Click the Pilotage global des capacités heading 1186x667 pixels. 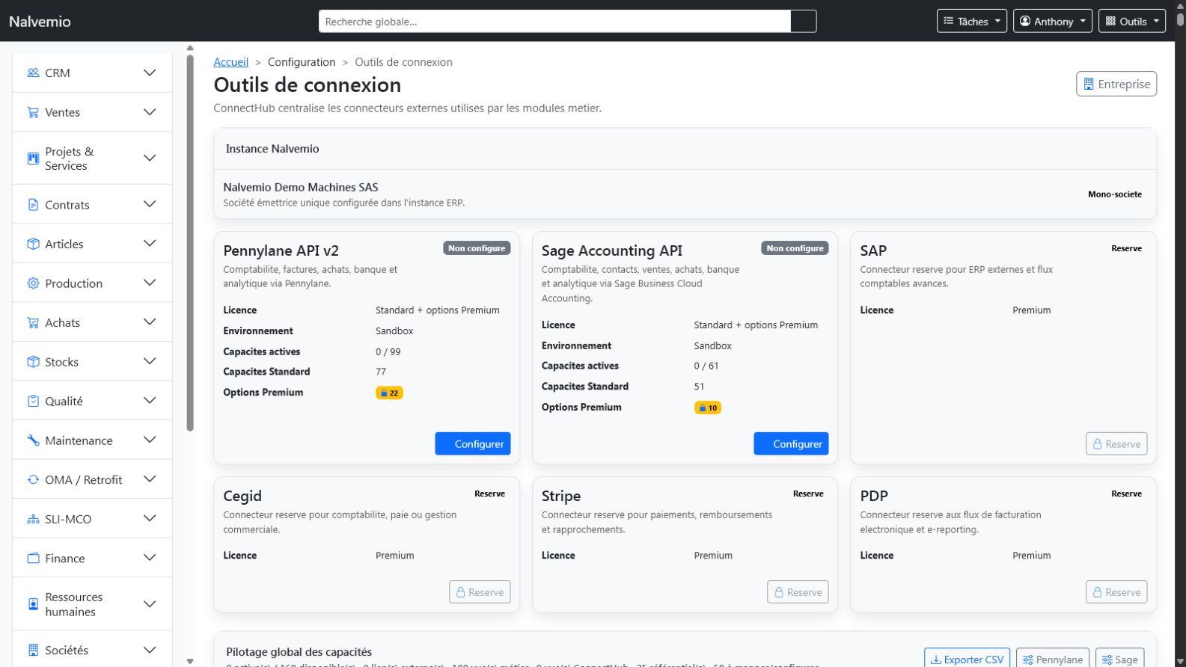[x=299, y=652]
